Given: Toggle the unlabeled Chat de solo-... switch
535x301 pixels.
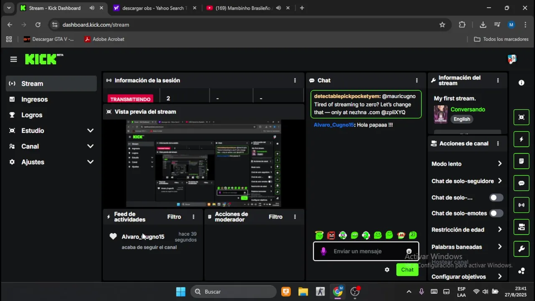Looking at the screenshot, I should click(496, 198).
